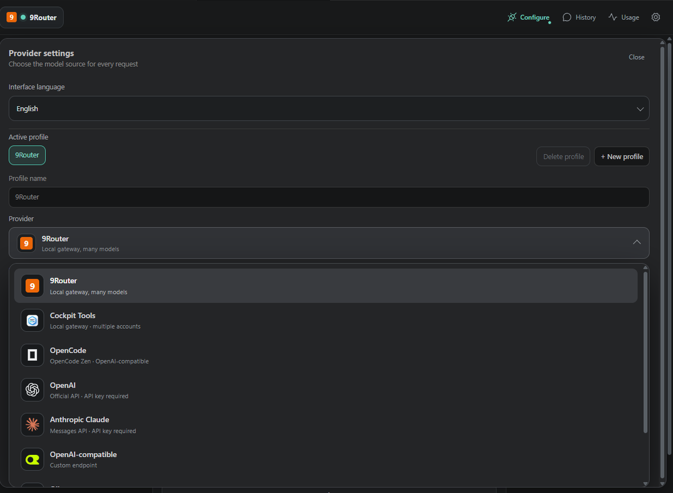Screen dimensions: 673x493
Task: Click the OpenCode square icon
Action: coord(32,356)
